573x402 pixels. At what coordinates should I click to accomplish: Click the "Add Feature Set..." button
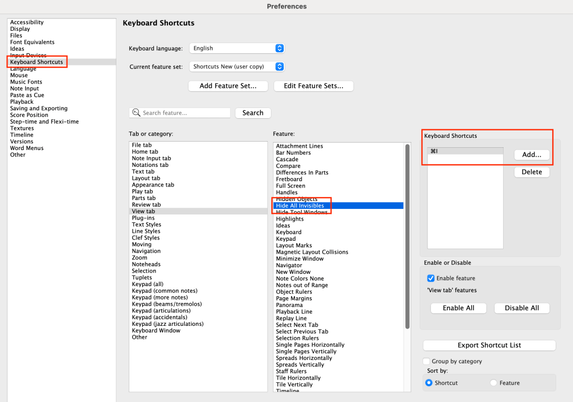coord(228,86)
